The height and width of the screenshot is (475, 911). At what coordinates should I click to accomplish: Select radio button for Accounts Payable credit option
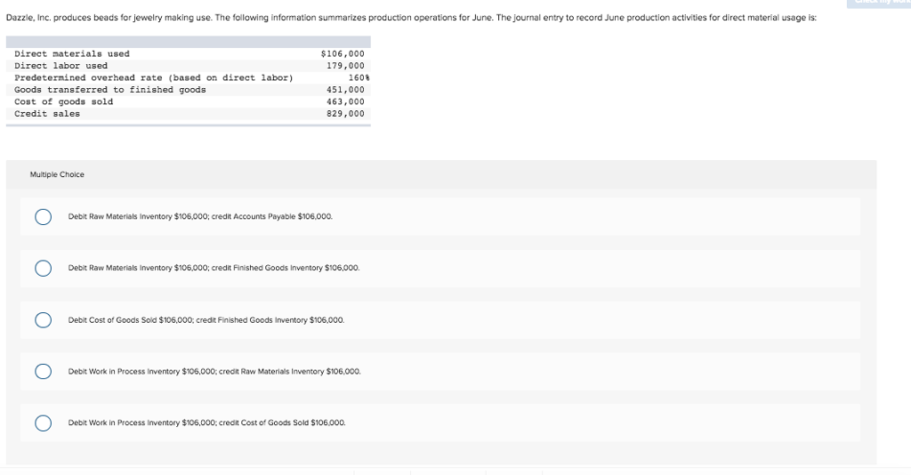pos(43,216)
